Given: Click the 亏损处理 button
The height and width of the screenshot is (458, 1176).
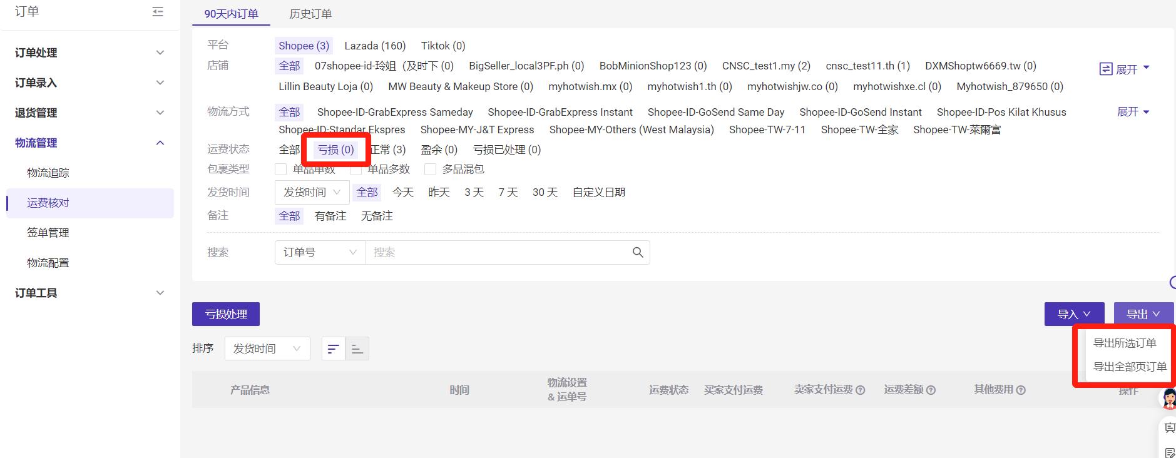Looking at the screenshot, I should pyautogui.click(x=226, y=314).
